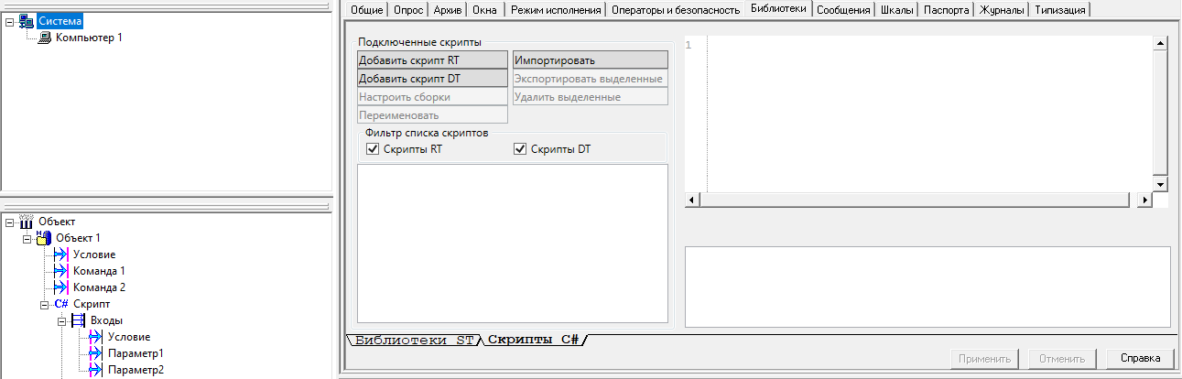
Task: Click the code editor scroll-left arrow
Action: click(x=692, y=200)
